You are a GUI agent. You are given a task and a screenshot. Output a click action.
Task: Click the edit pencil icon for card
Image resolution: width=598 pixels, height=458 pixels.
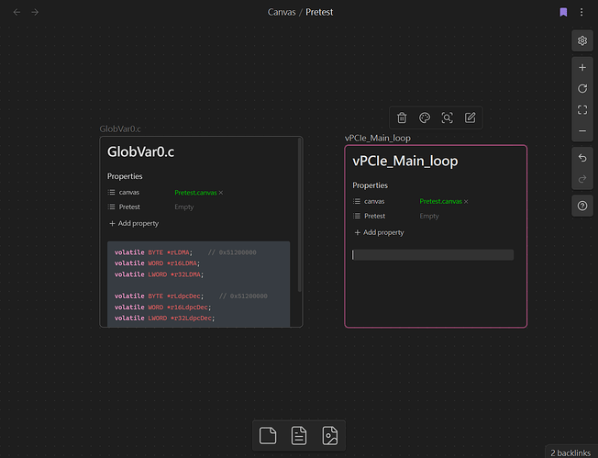tap(471, 117)
